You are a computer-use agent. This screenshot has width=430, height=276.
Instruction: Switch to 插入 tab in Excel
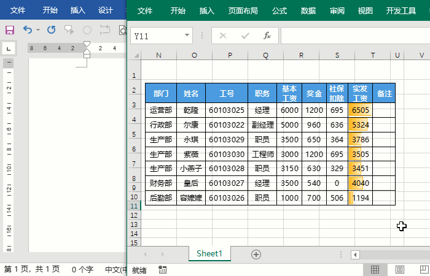(x=207, y=10)
